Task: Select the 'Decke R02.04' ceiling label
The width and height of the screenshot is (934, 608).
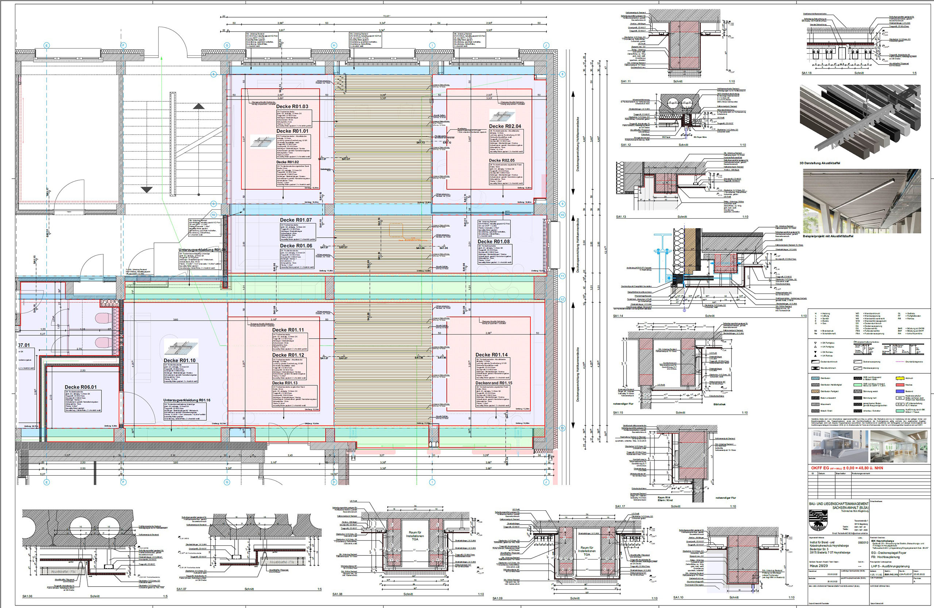Action: (505, 126)
